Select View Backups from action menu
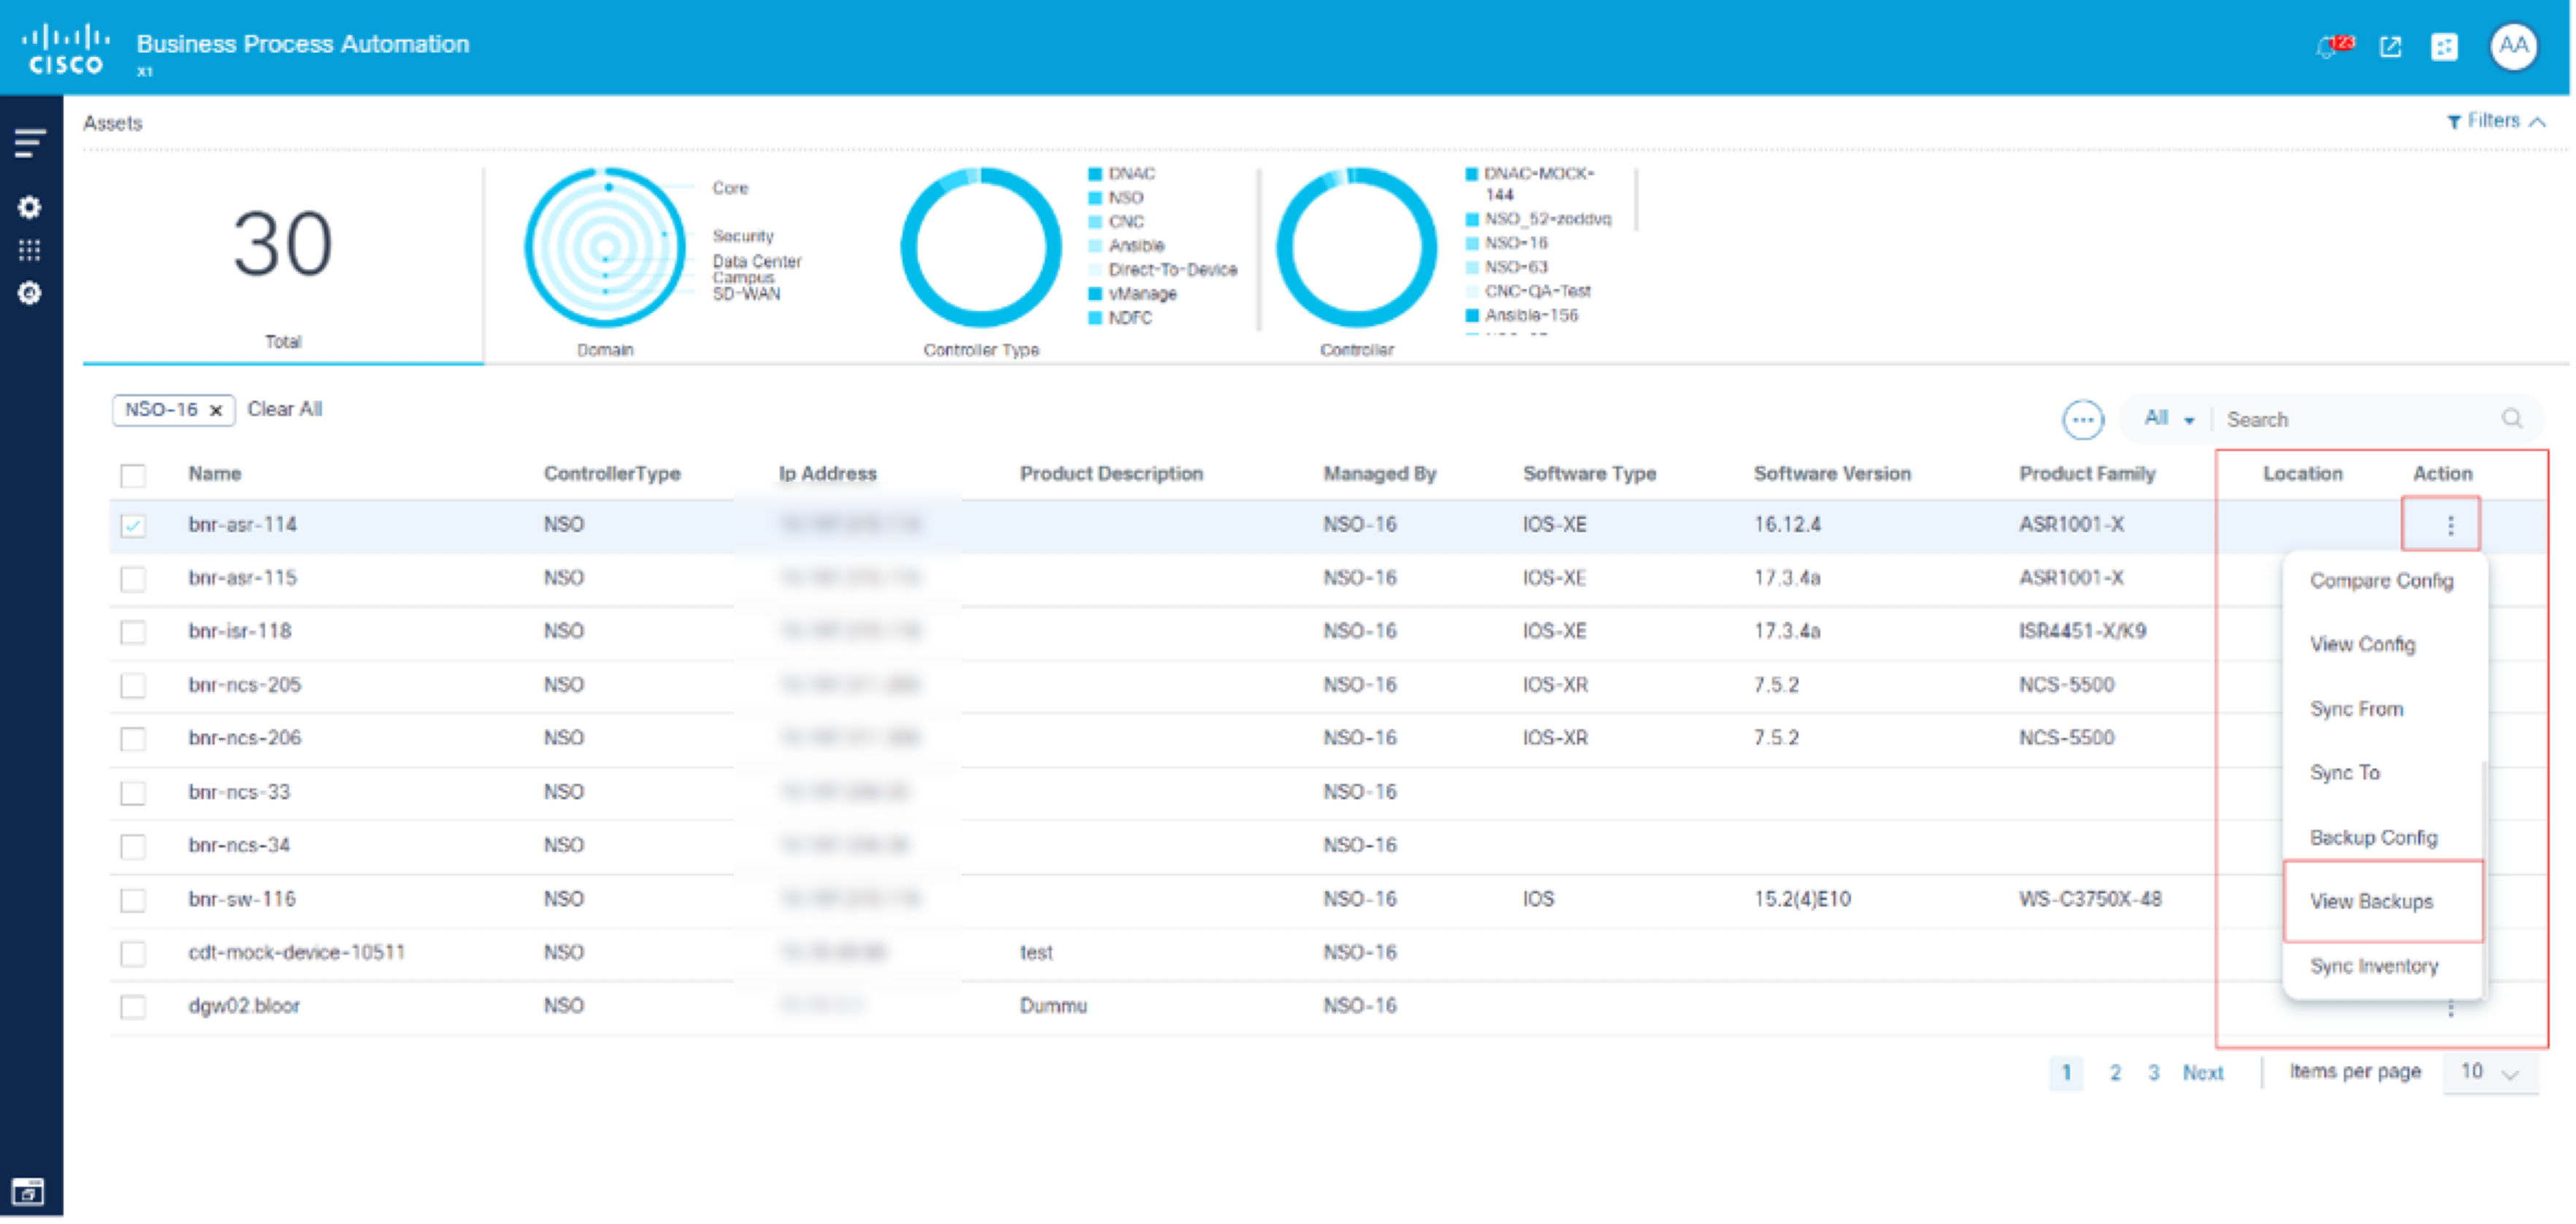2576x1224 pixels. 2371,901
